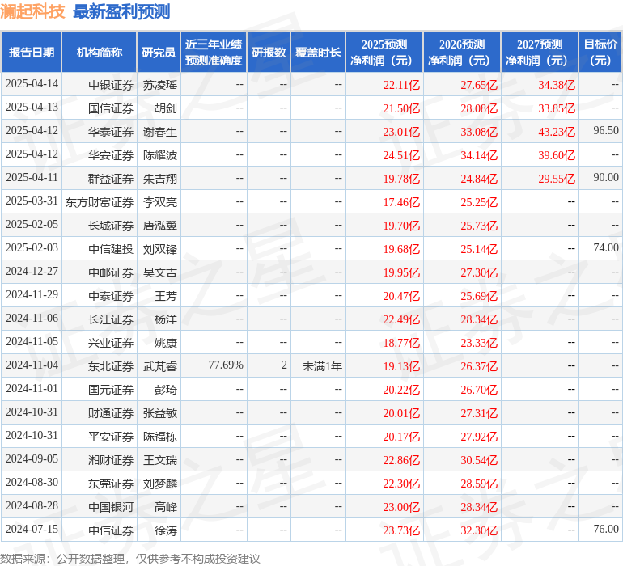Select the 未满1年 coverage duration cell
Viewport: 623px width, 566px height.
click(x=322, y=366)
